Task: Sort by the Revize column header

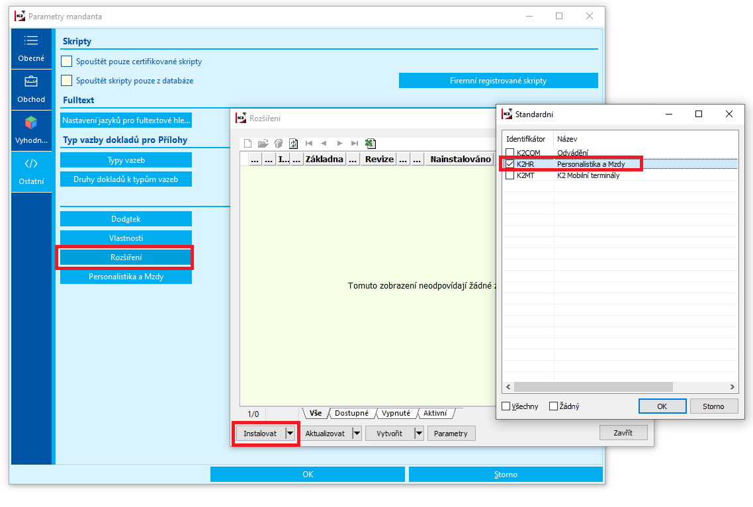Action: tap(379, 159)
